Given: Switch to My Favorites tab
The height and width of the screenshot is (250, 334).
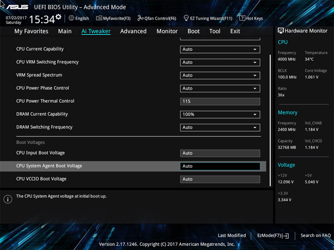Looking at the screenshot, I should pyautogui.click(x=32, y=31).
